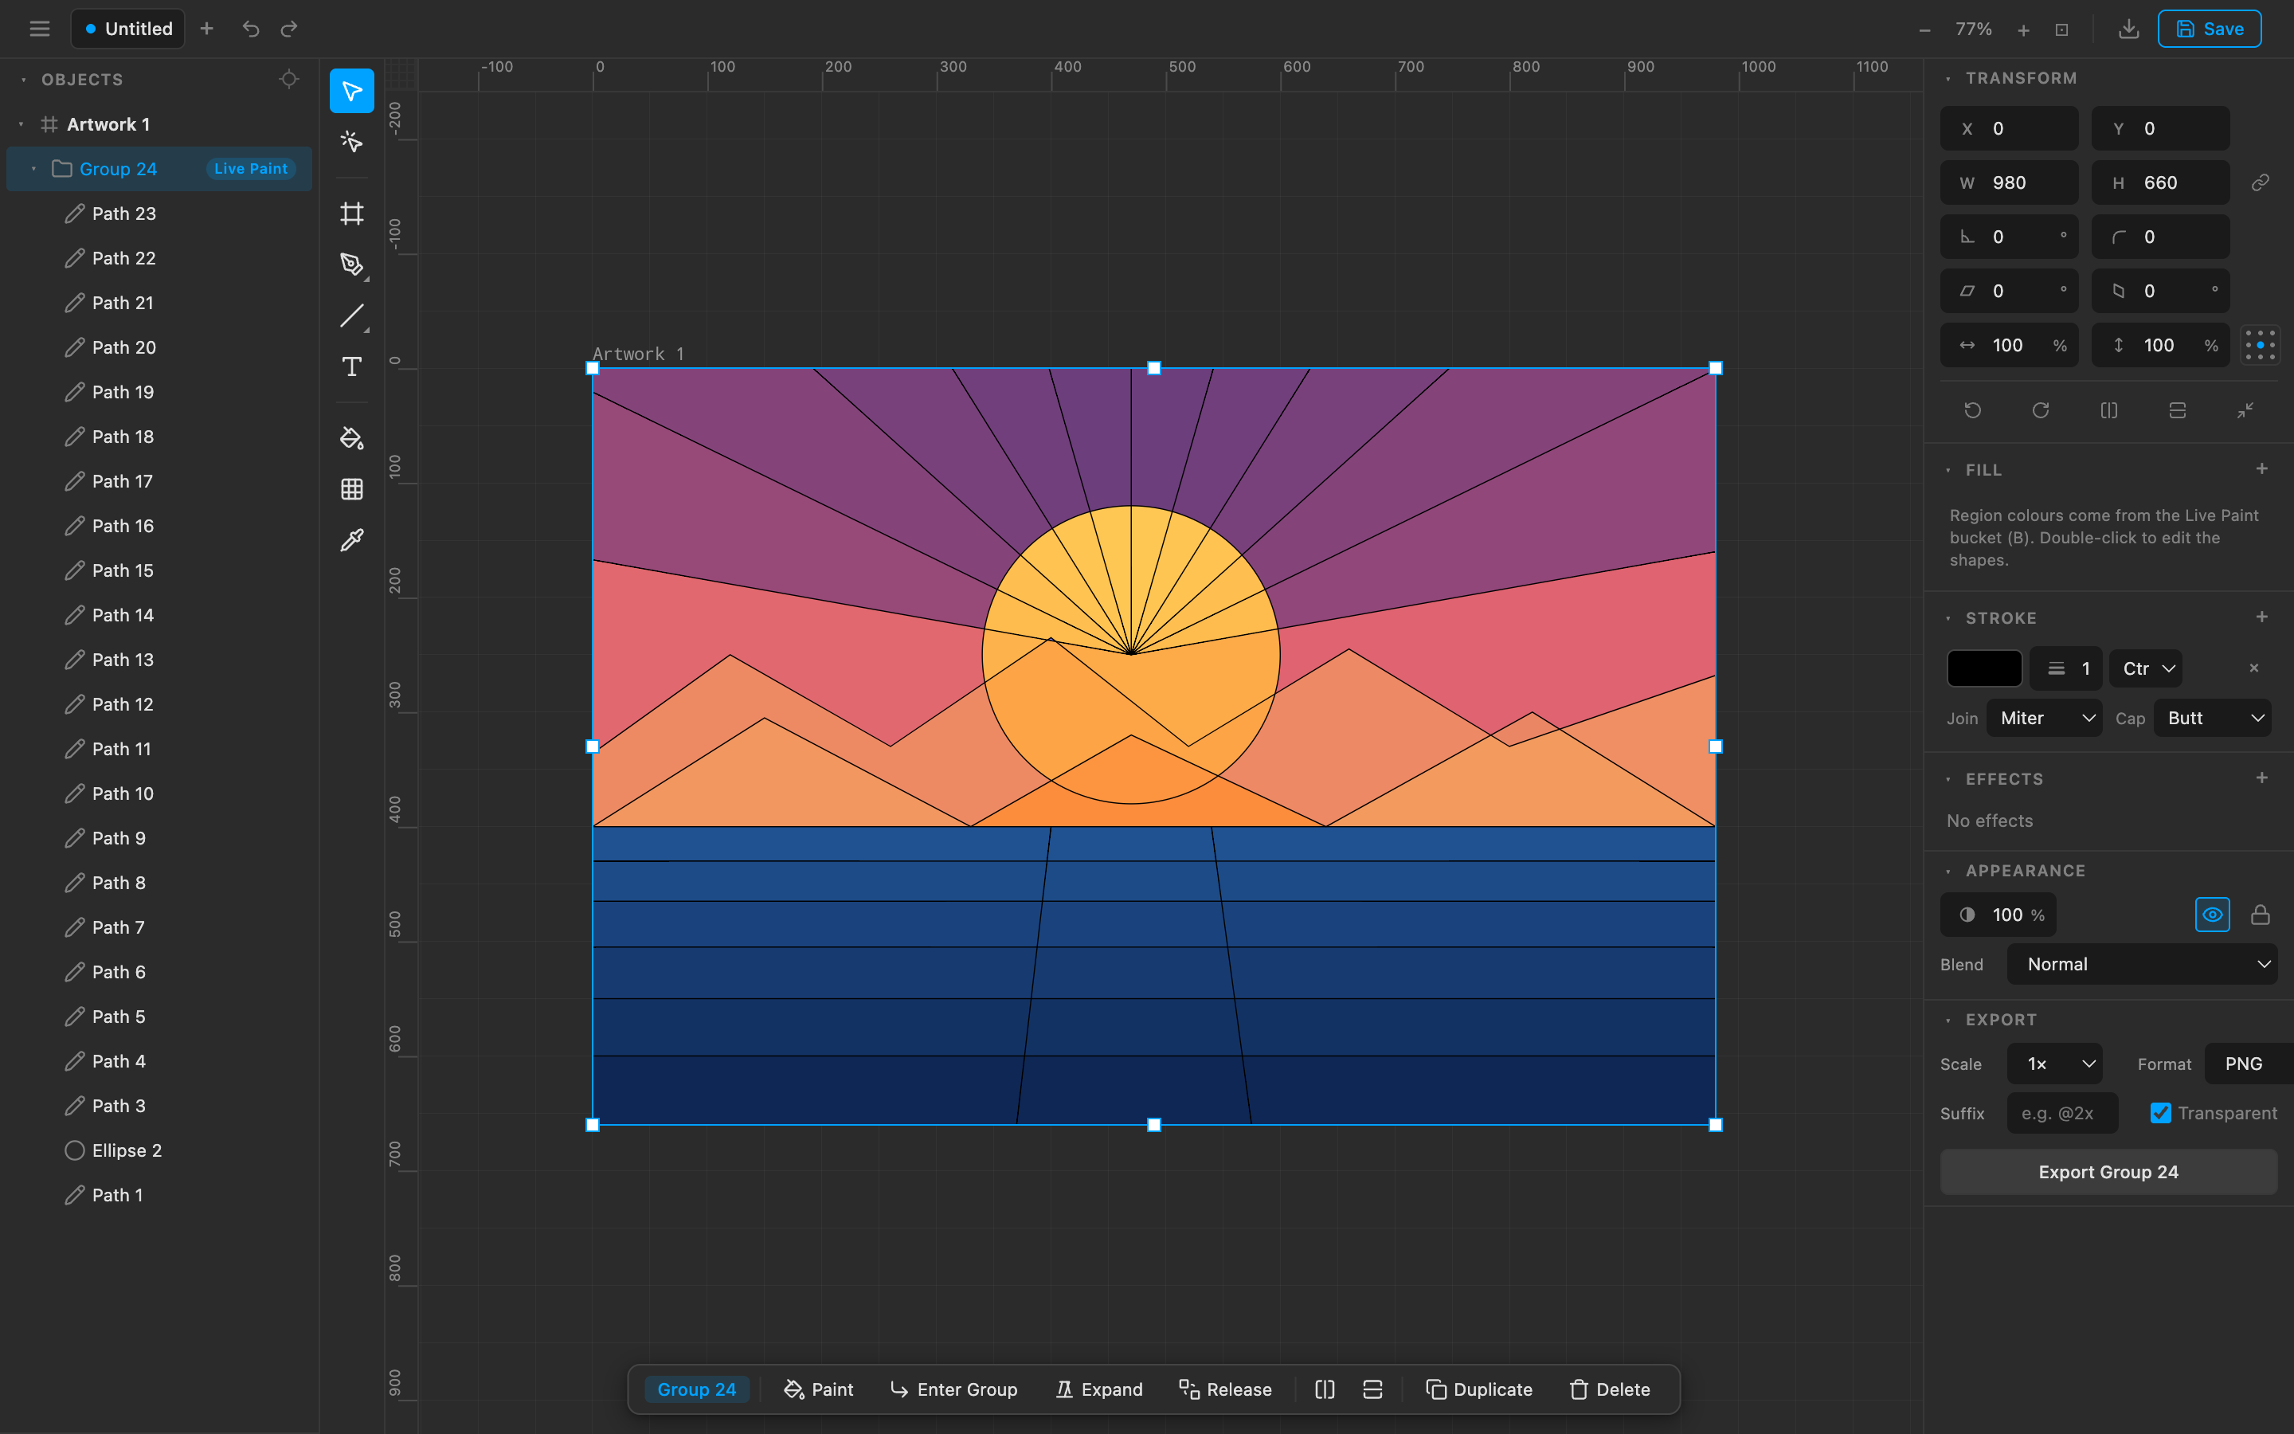The width and height of the screenshot is (2294, 1434).
Task: Open the stroke alignment Ctr dropdown
Action: click(x=2146, y=668)
